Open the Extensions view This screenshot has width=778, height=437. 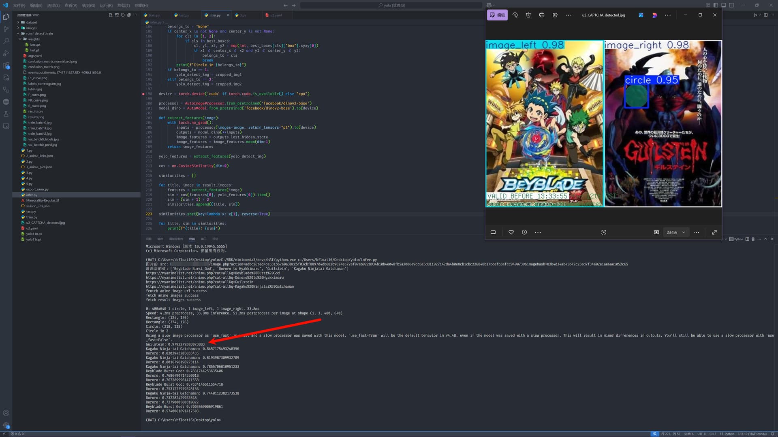(x=6, y=66)
